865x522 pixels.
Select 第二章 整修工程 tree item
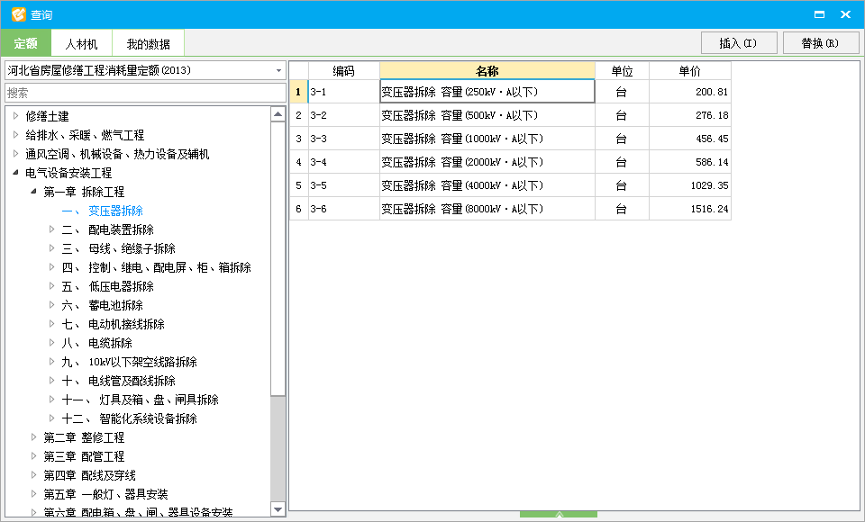[84, 437]
